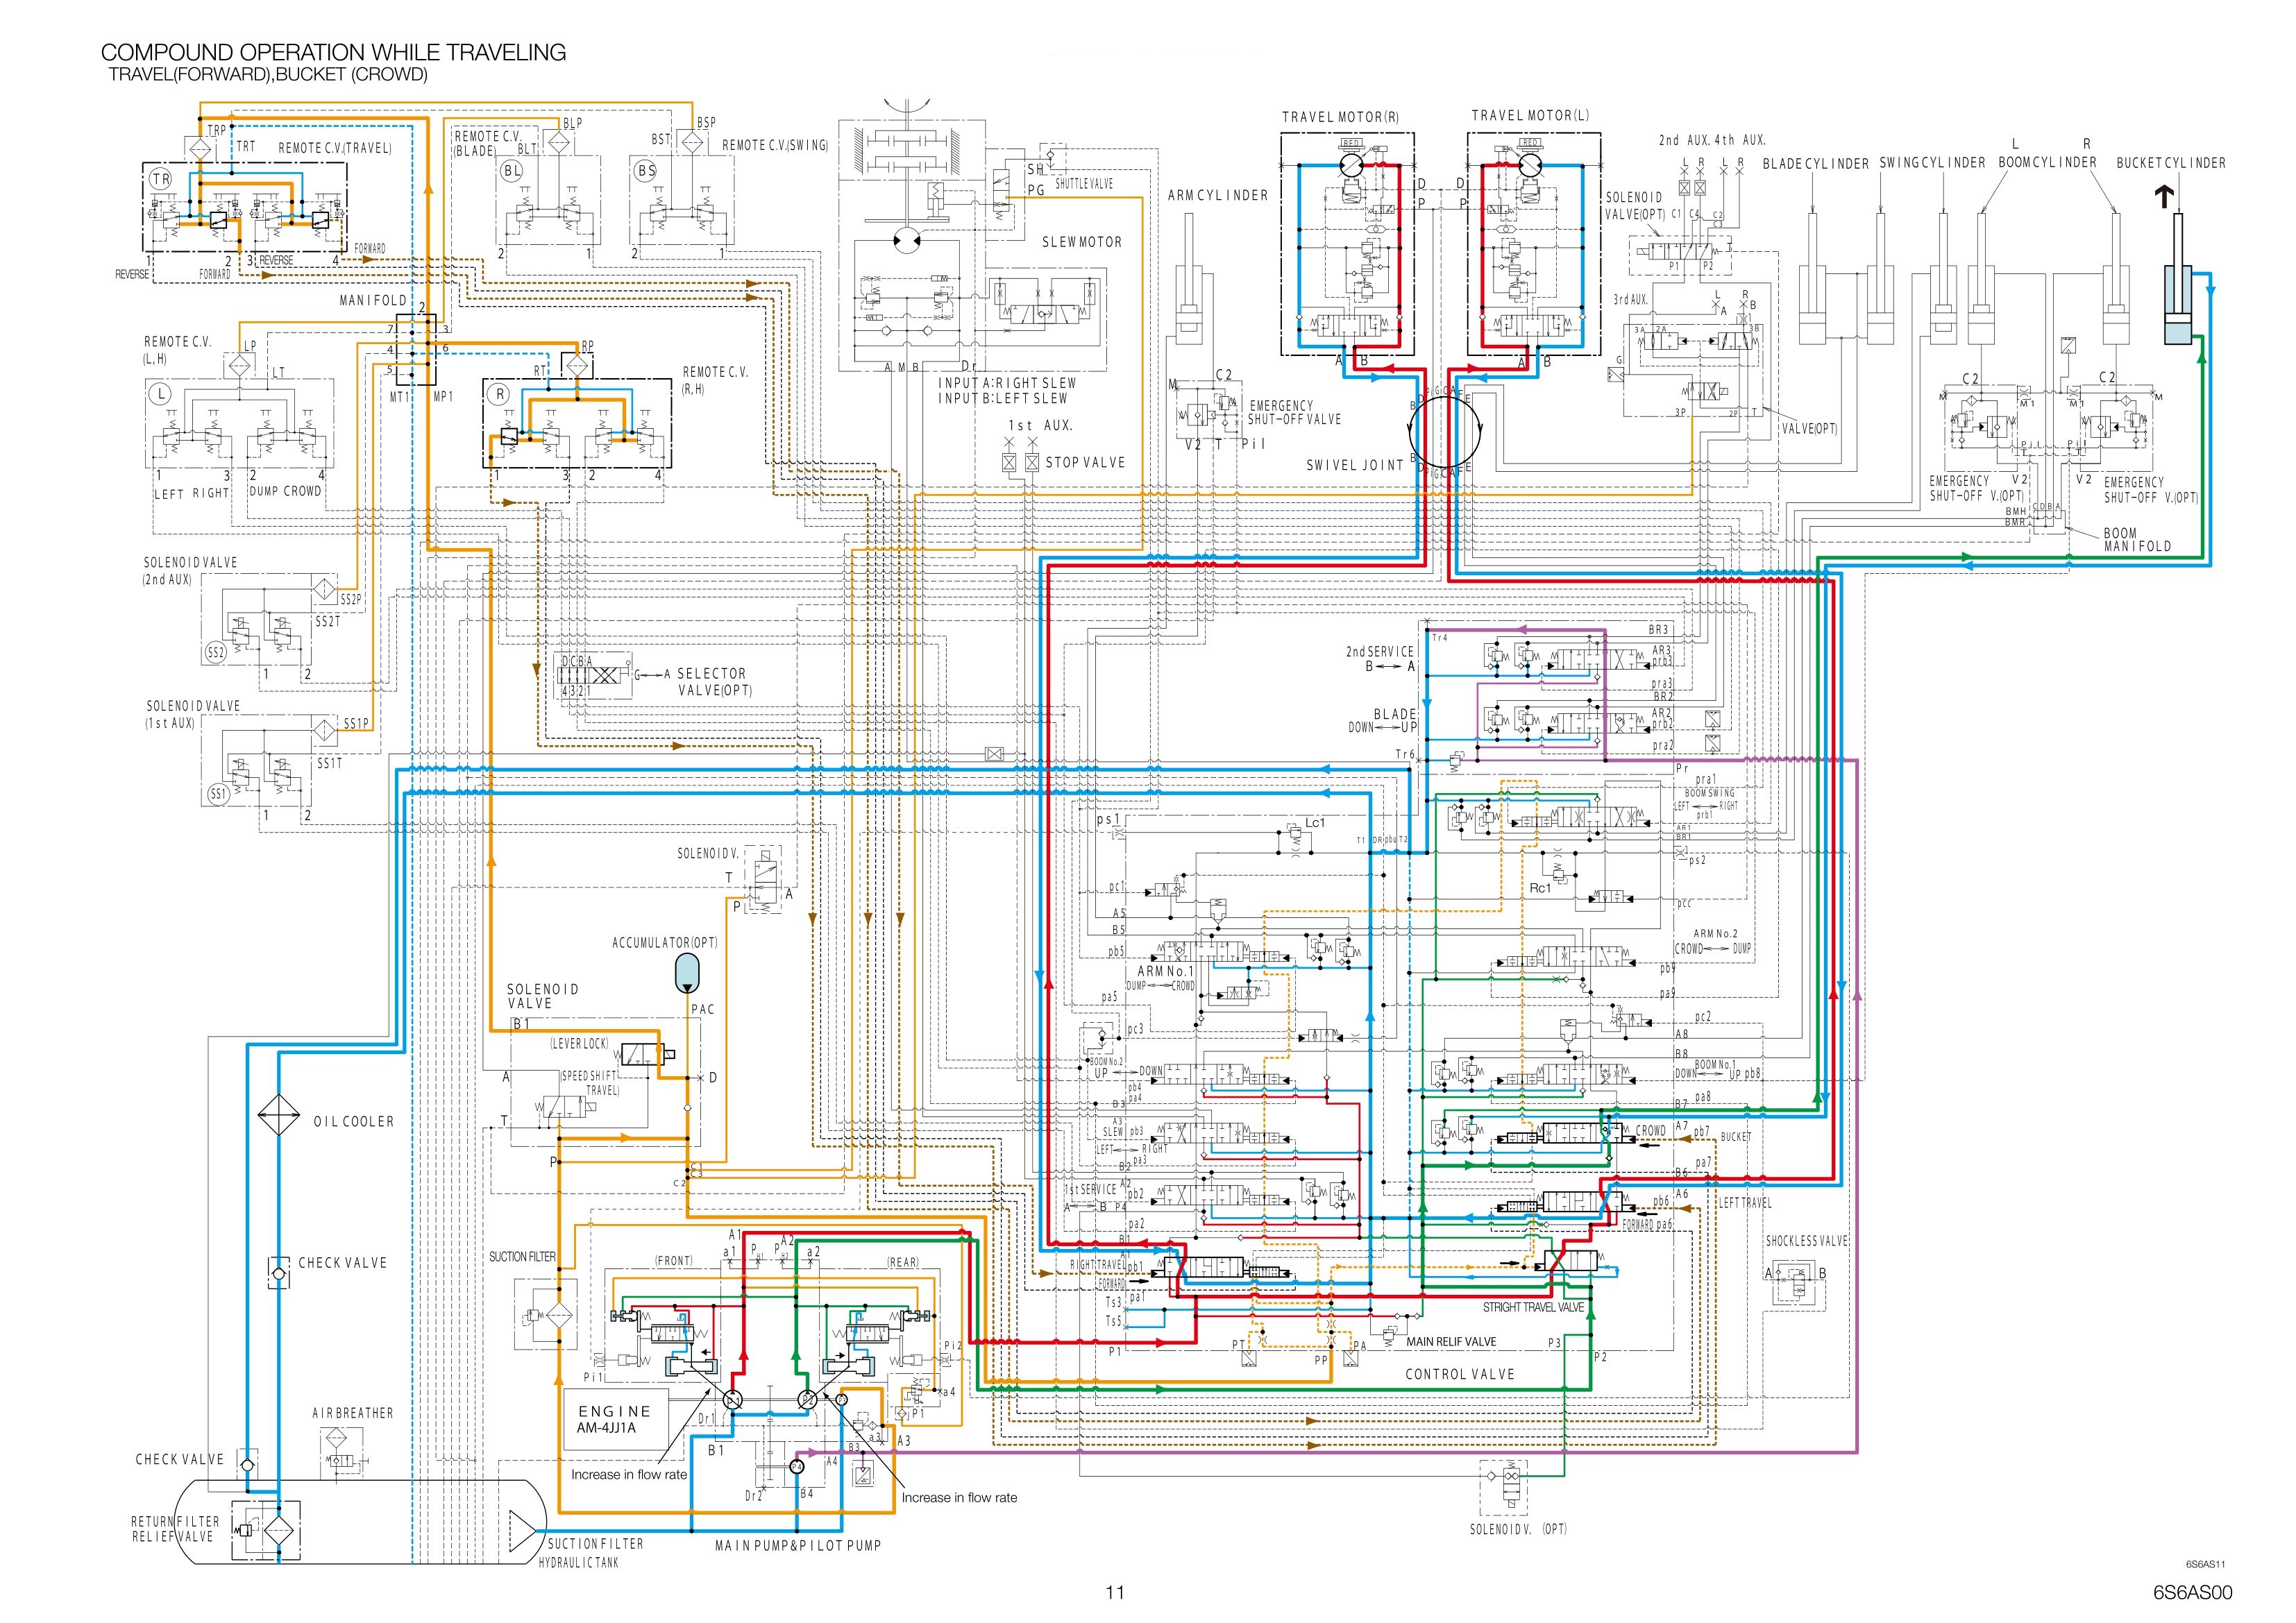Click the check valve symbol below the oil cooler
The image size is (2296, 1623).
279,1274
